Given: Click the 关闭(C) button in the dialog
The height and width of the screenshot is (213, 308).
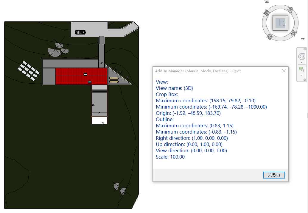Looking at the screenshot, I should pos(274,175).
